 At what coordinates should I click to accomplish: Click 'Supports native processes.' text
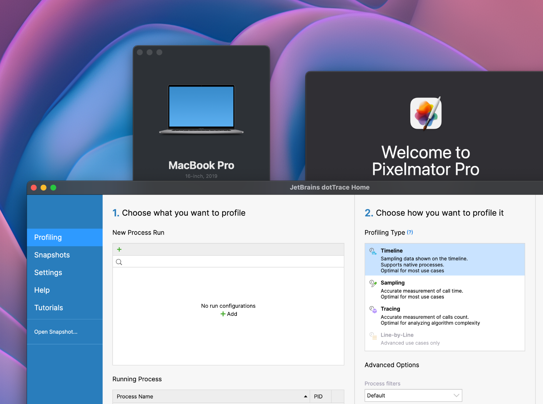412,265
